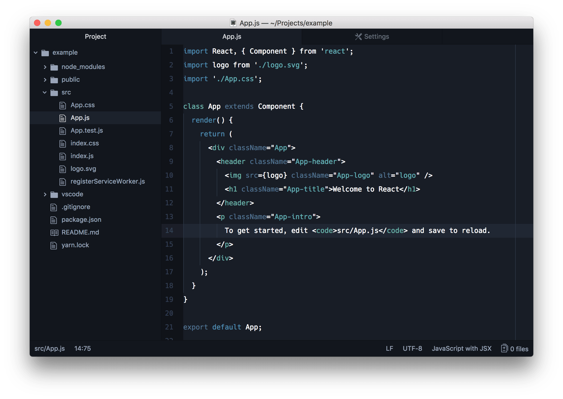Click the document icon in window title bar
Screen dimensions: 563x399
point(233,23)
